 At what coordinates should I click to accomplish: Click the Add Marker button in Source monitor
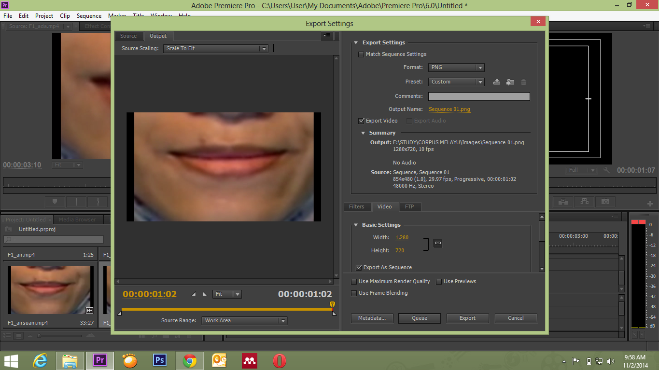point(55,202)
